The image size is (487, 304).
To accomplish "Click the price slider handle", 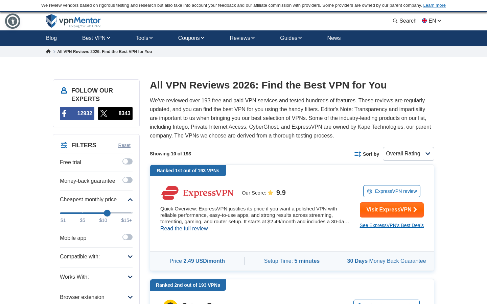I will tap(107, 213).
